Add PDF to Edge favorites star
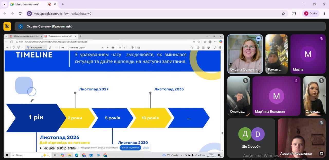The height and width of the screenshot is (160, 329). click(x=199, y=42)
